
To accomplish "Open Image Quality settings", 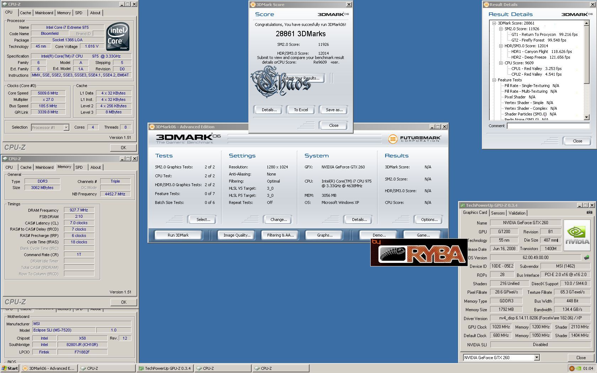I will click(x=237, y=235).
